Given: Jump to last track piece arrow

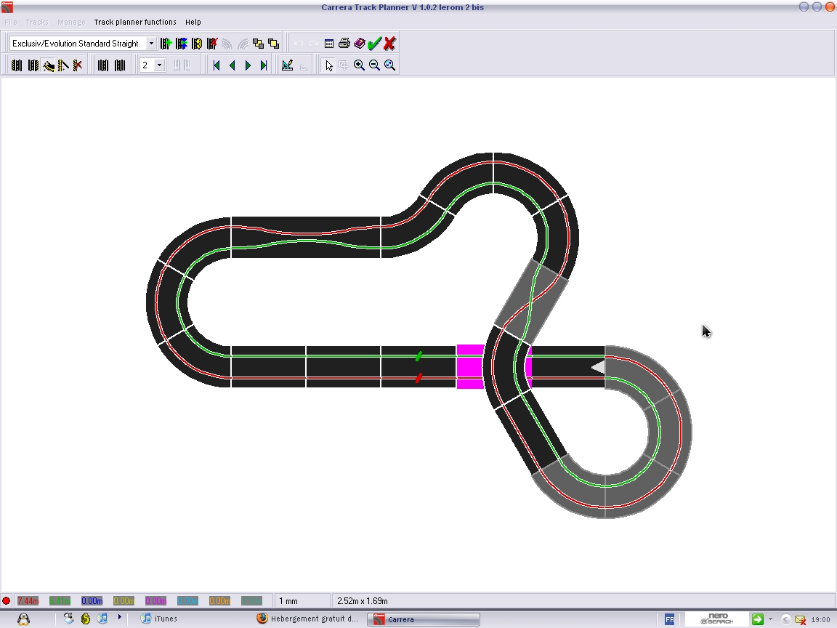Looking at the screenshot, I should (x=264, y=65).
